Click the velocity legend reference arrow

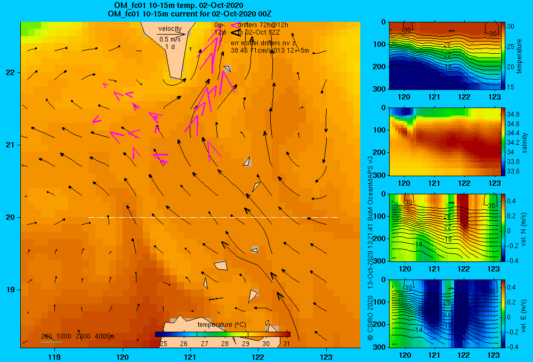click(x=171, y=34)
